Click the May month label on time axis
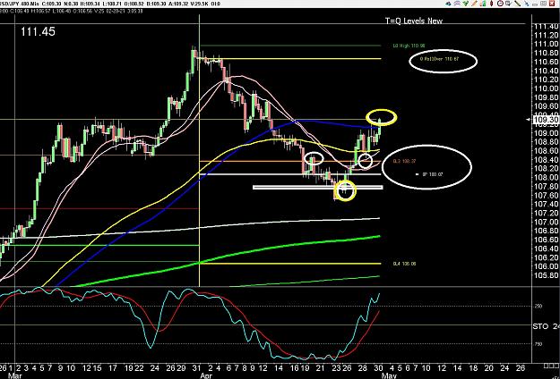 [x=389, y=375]
